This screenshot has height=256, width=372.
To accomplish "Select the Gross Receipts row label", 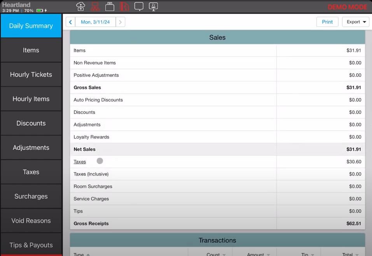I will click(x=91, y=223).
